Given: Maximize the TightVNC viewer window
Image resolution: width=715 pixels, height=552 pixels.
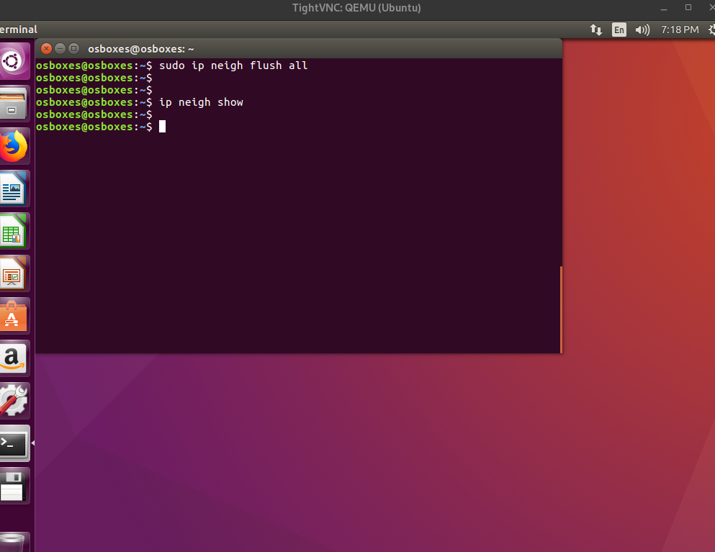Looking at the screenshot, I should (x=688, y=8).
